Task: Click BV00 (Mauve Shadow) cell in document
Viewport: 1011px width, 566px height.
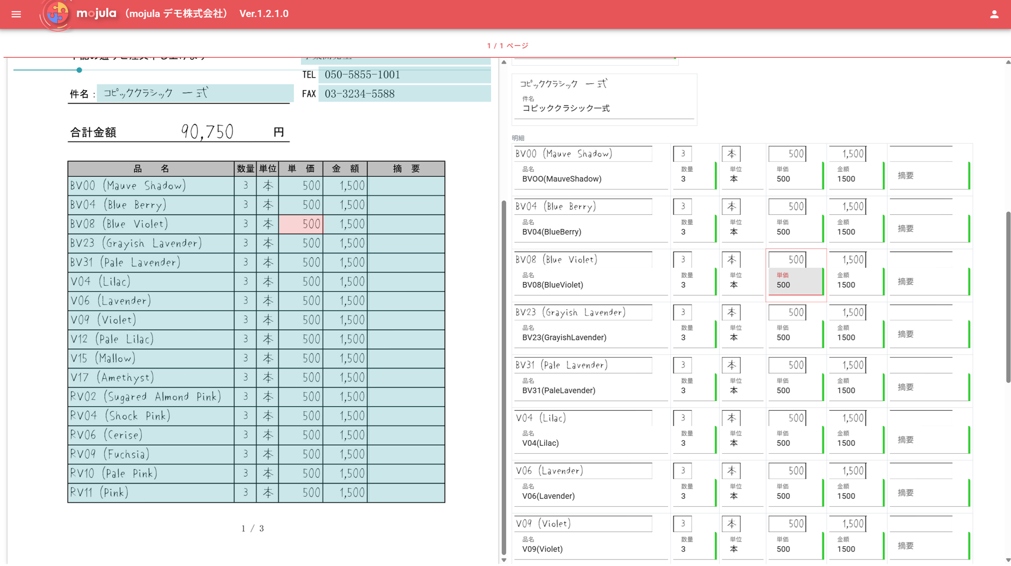Action: coord(151,186)
